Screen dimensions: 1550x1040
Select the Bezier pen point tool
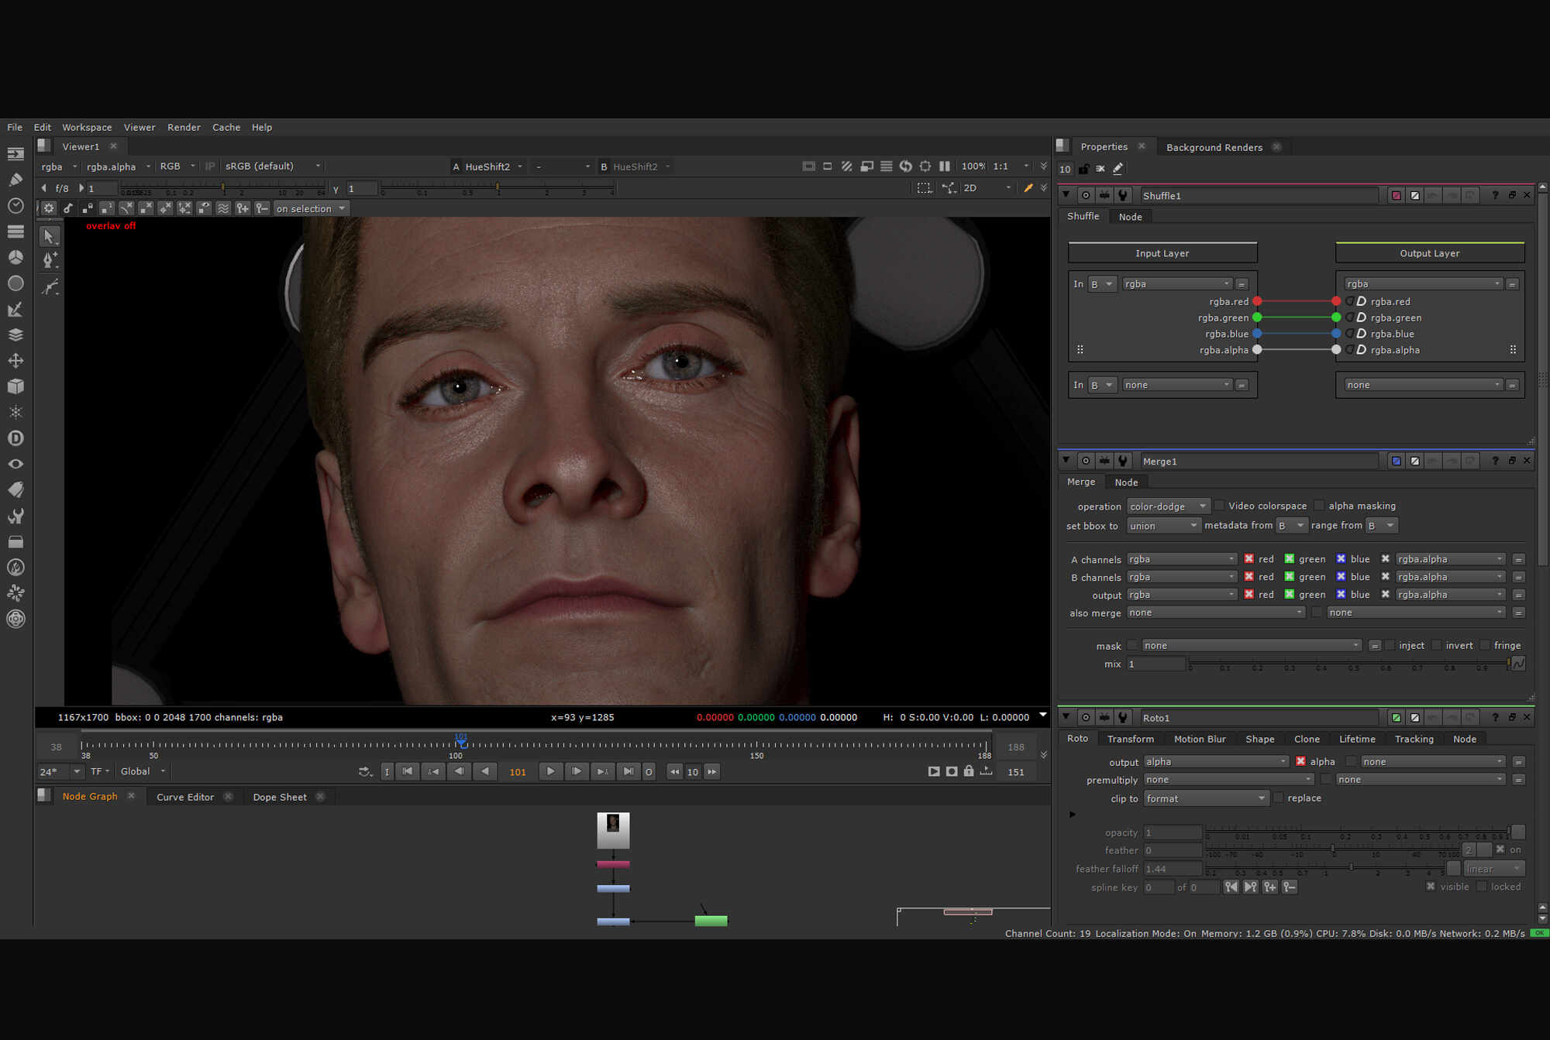(50, 260)
